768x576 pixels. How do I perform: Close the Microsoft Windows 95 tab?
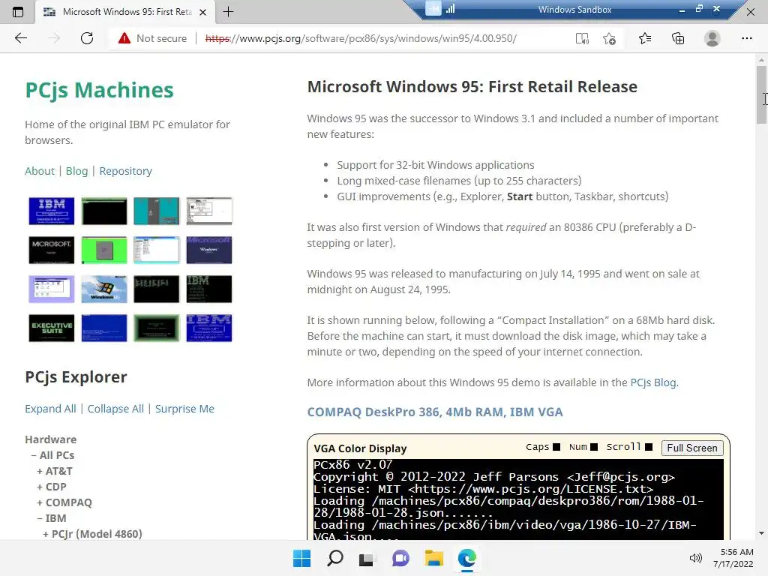202,12
